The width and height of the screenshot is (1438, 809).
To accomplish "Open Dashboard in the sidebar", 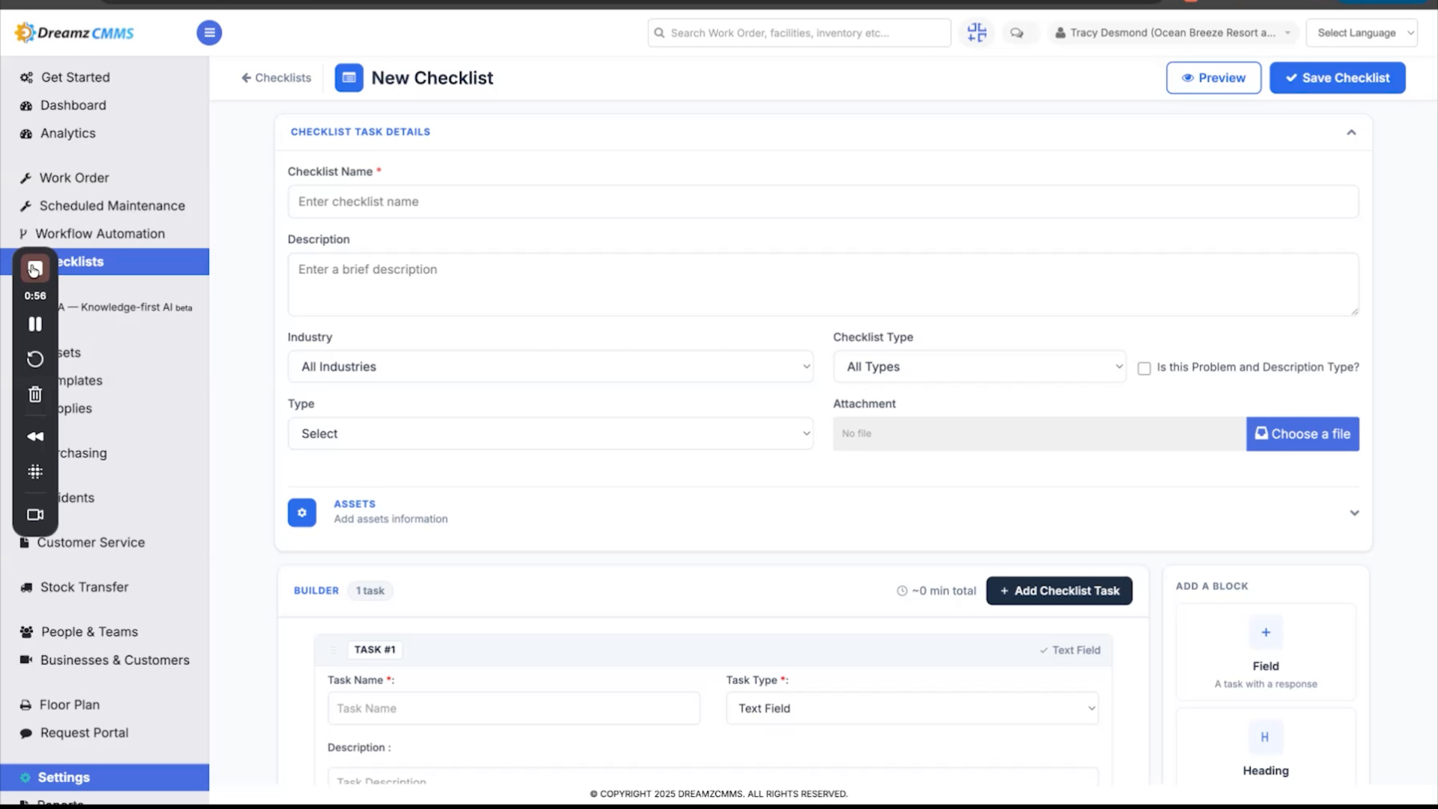I will pyautogui.click(x=73, y=105).
